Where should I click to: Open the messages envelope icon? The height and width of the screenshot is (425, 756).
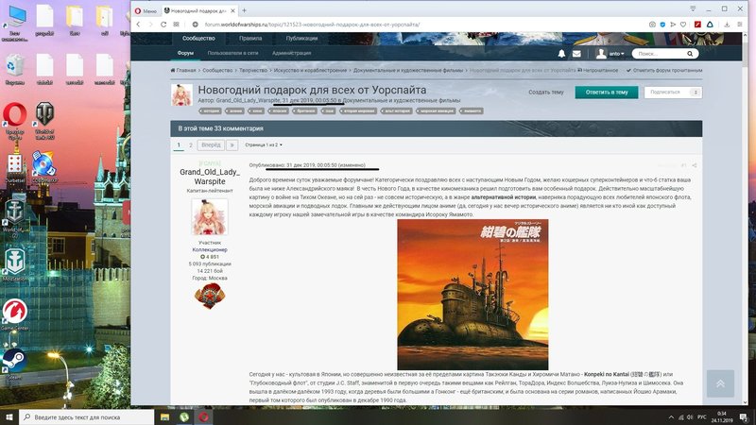point(576,54)
